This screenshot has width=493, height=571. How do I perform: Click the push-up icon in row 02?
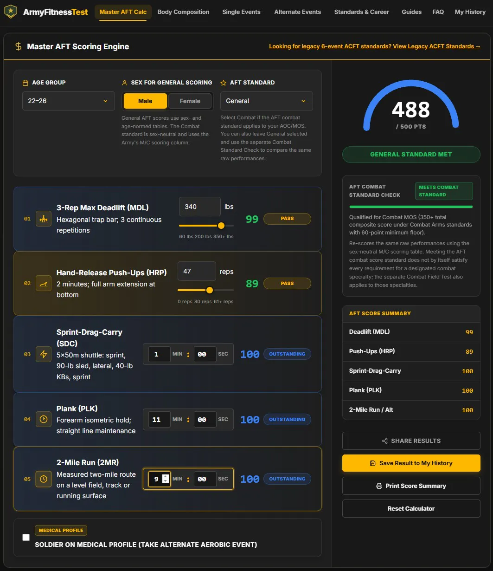point(44,283)
